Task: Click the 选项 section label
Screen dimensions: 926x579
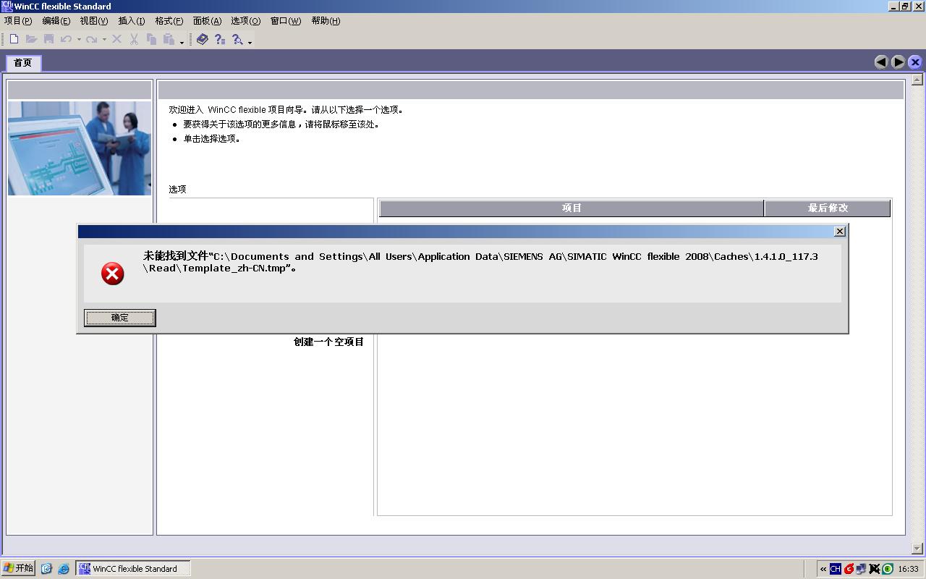Action: [178, 190]
